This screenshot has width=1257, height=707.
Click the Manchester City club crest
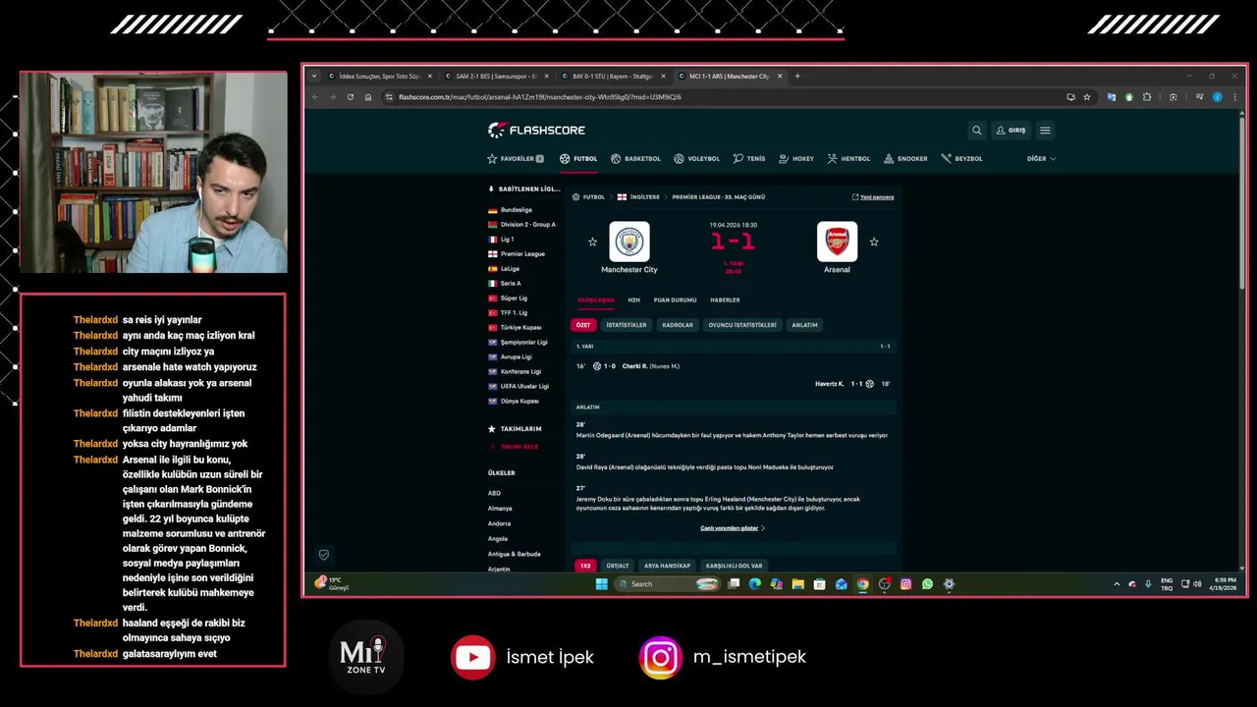pos(629,242)
